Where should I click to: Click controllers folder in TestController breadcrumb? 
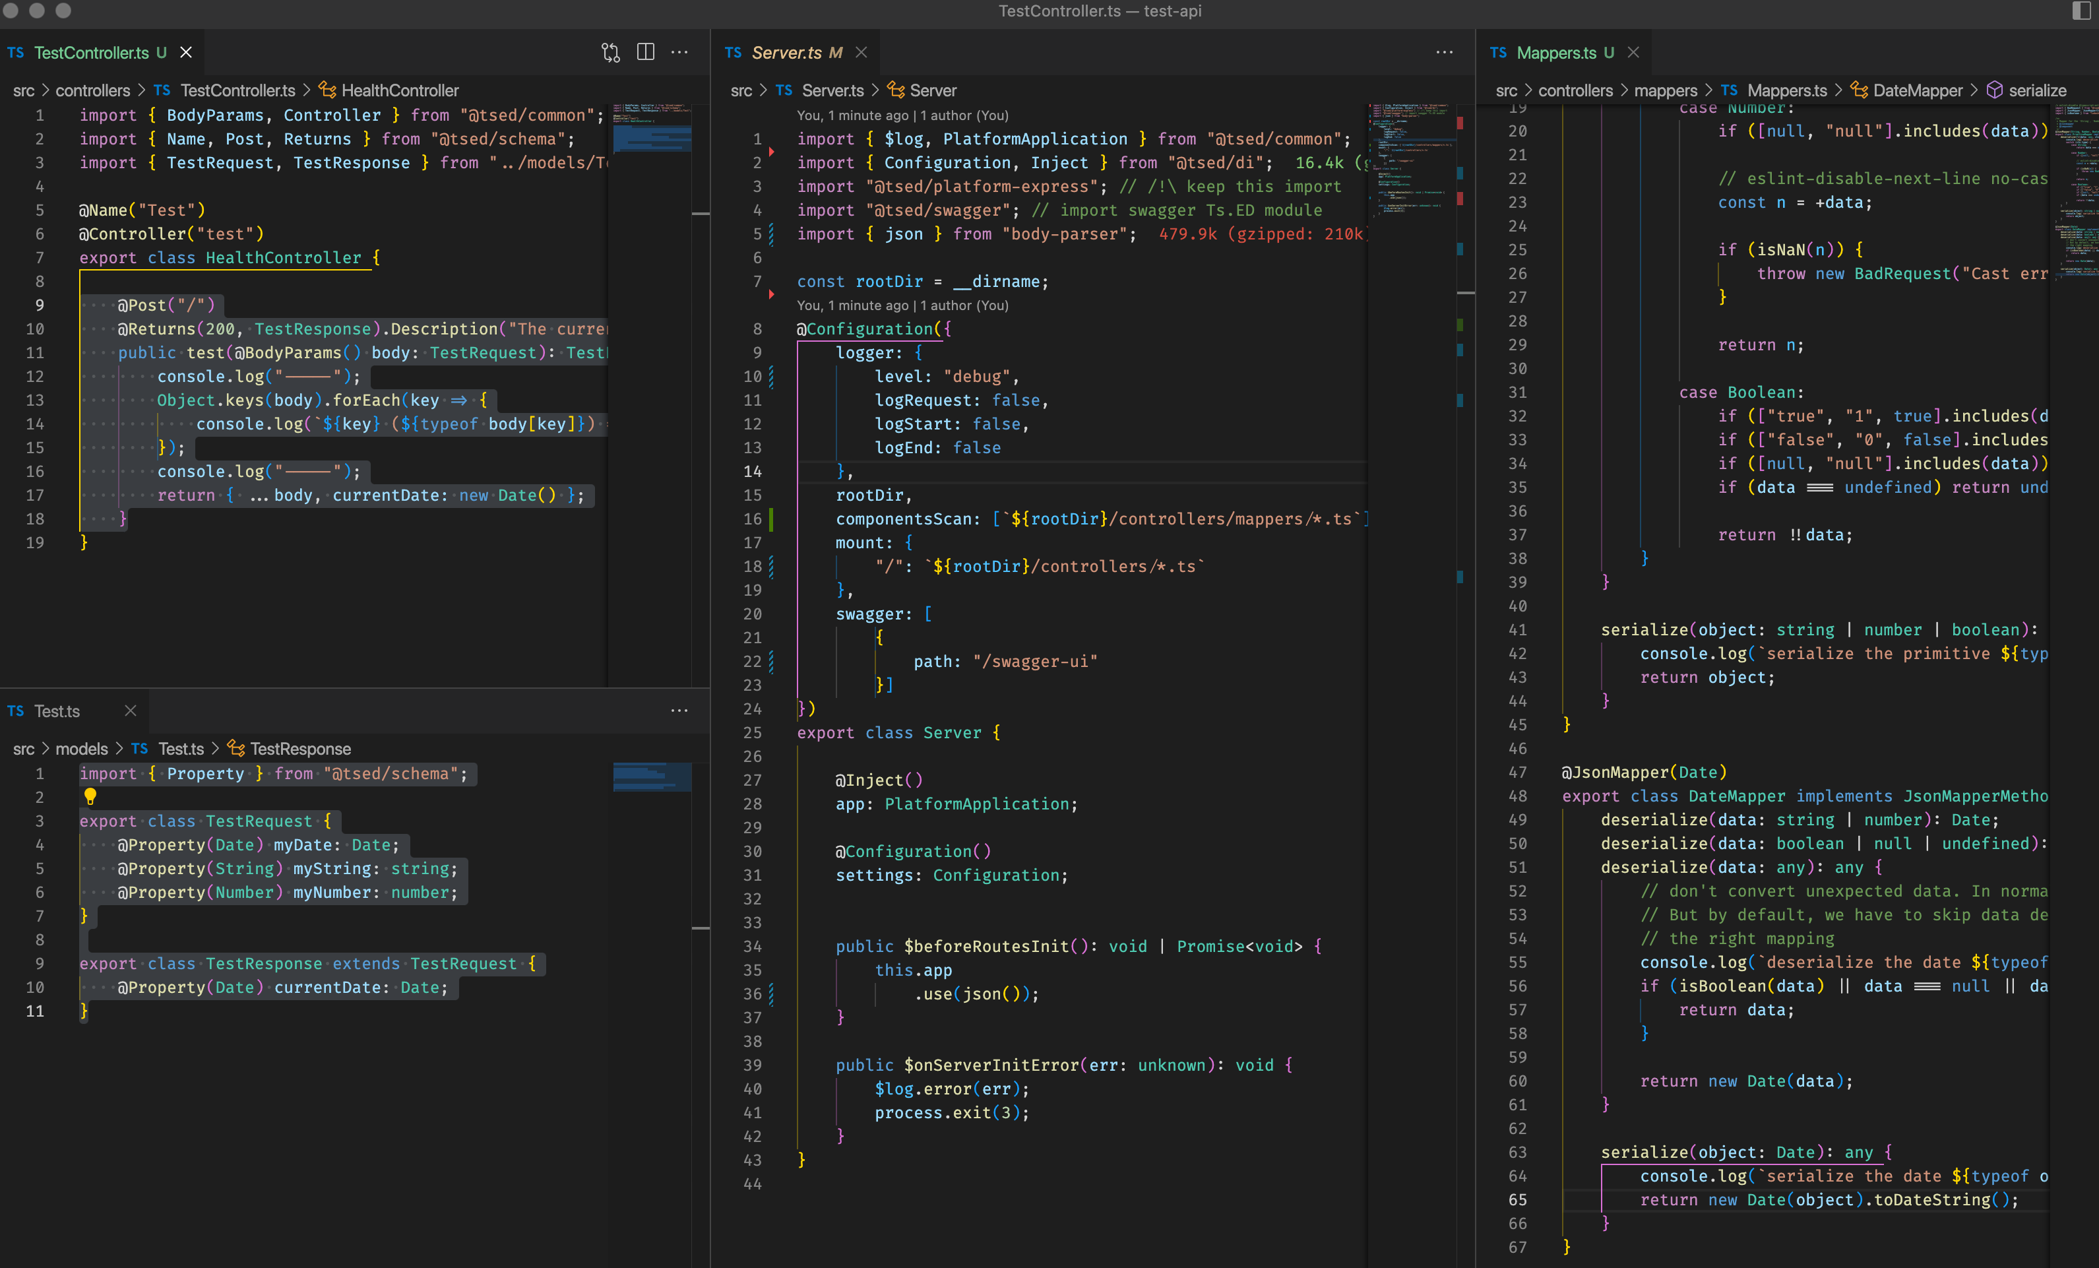click(93, 90)
